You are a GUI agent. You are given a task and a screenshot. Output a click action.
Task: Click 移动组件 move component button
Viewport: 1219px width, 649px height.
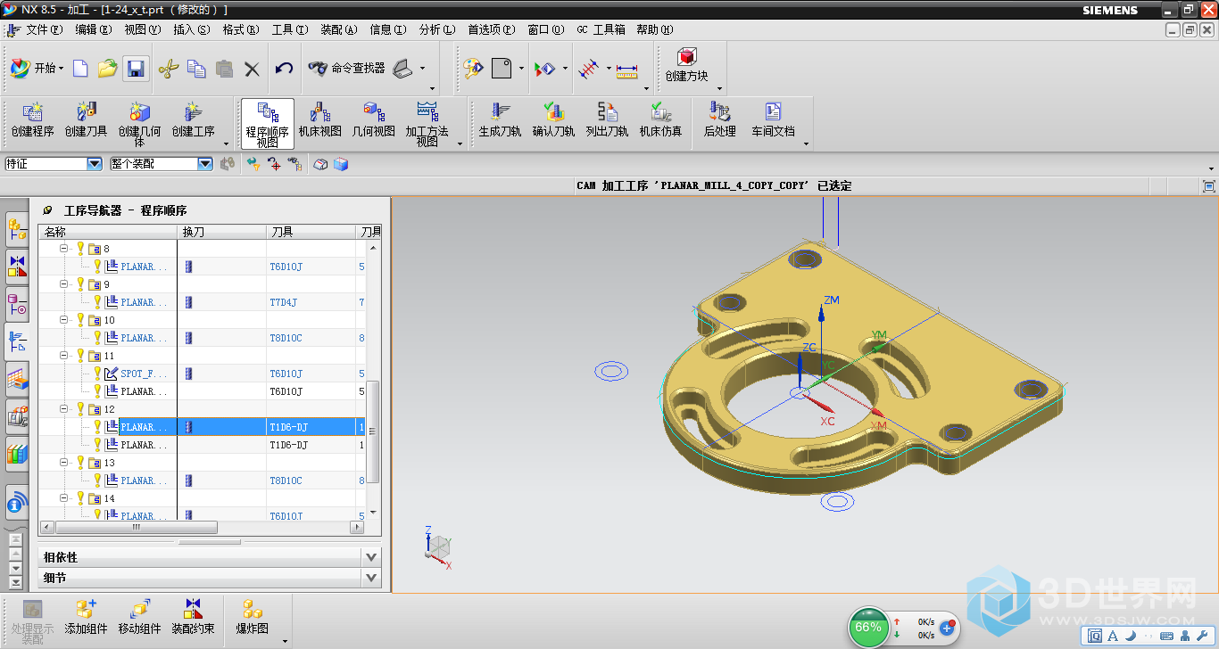tap(139, 617)
